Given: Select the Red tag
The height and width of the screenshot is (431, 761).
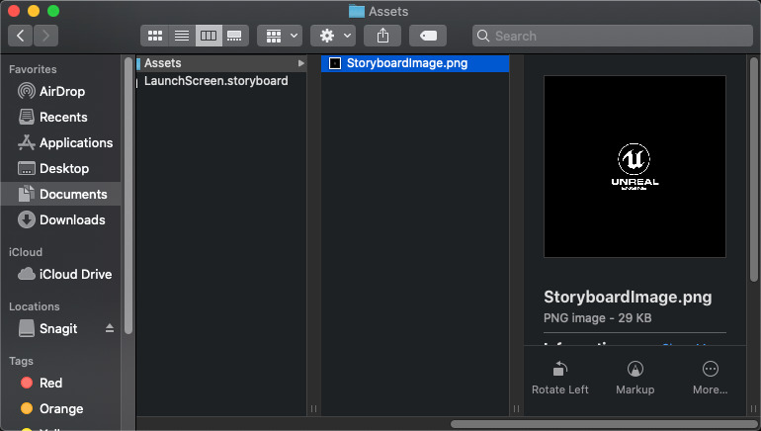Looking at the screenshot, I should pyautogui.click(x=60, y=383).
